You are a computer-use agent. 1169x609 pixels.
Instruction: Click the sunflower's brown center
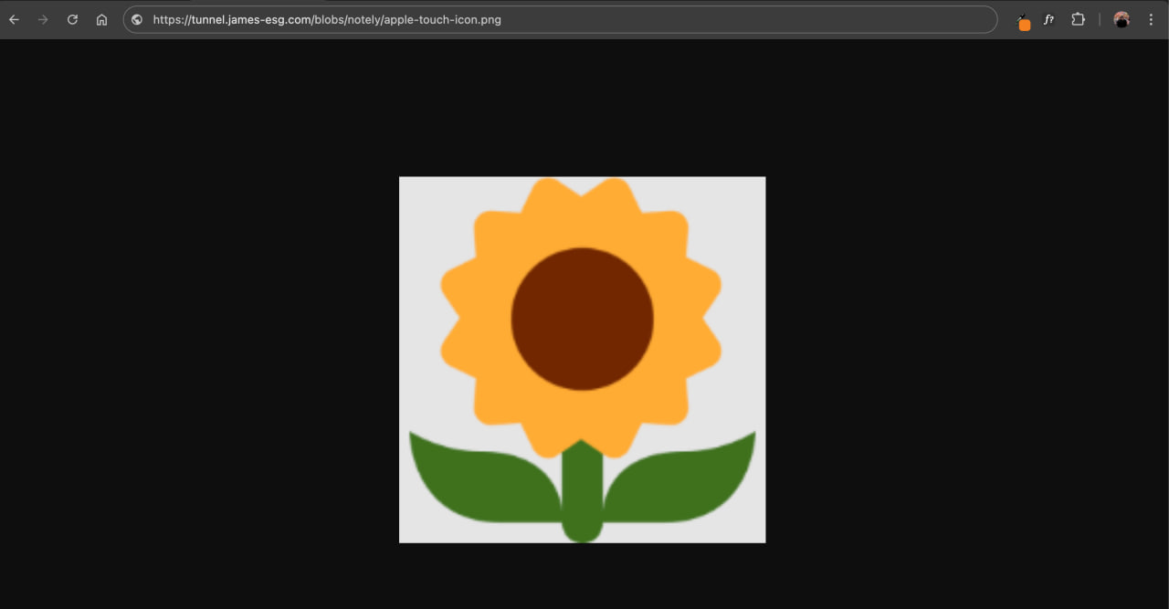[x=582, y=319]
